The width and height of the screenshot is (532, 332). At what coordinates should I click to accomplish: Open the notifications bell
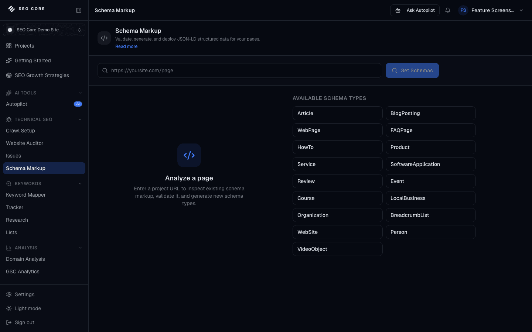pyautogui.click(x=448, y=10)
